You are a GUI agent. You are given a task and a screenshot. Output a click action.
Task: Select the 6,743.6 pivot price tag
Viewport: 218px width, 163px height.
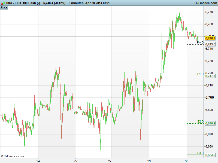pyautogui.click(x=210, y=44)
